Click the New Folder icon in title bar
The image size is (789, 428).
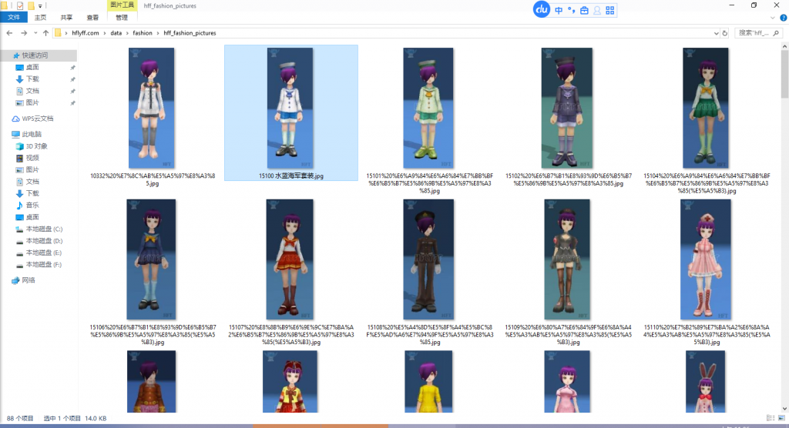pyautogui.click(x=31, y=6)
